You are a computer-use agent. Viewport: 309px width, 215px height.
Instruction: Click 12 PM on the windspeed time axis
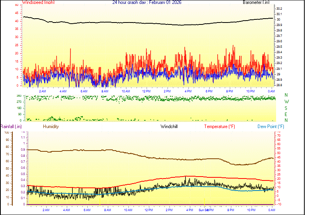[146, 91]
